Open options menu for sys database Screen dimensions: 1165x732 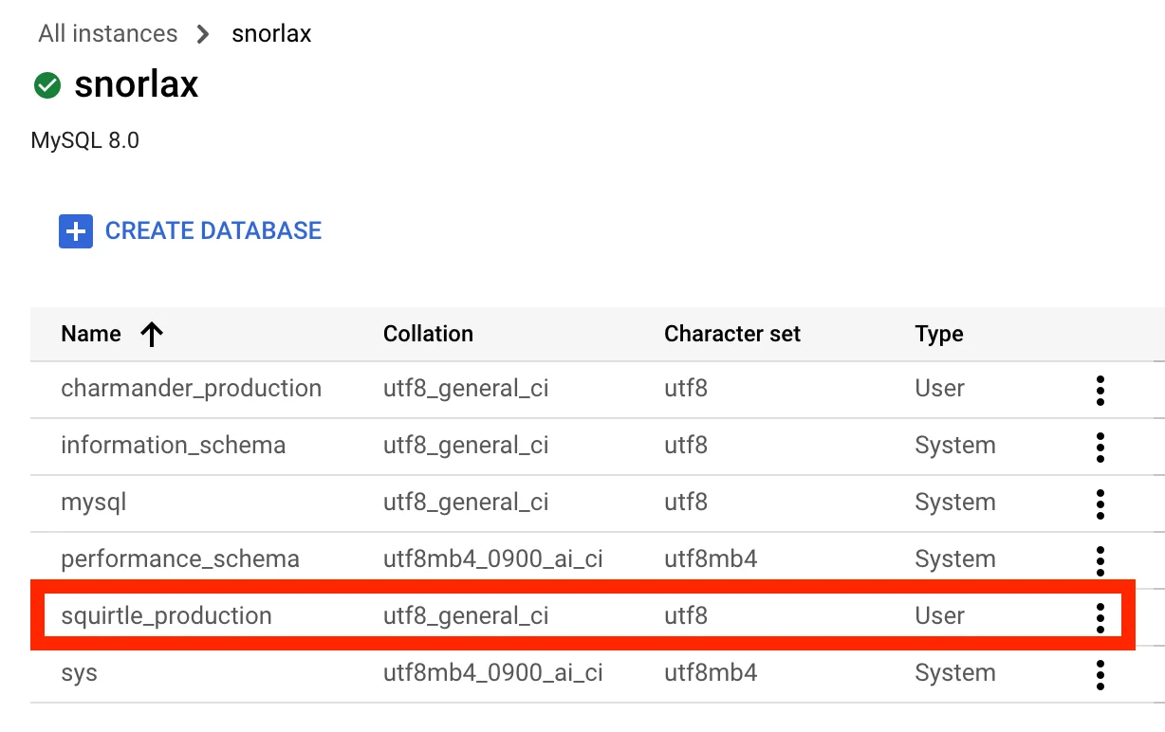click(x=1100, y=674)
